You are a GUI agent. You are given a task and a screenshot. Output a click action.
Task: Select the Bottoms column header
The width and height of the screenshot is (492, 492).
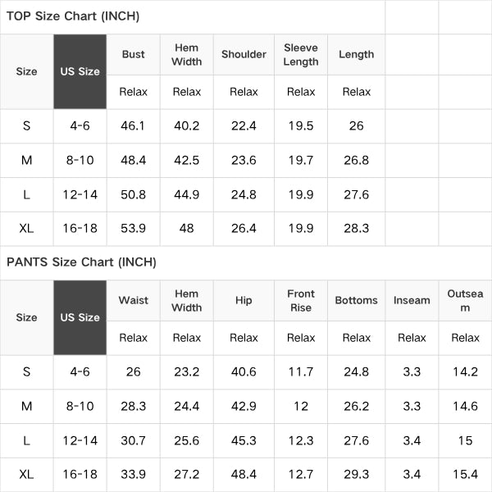pyautogui.click(x=356, y=300)
